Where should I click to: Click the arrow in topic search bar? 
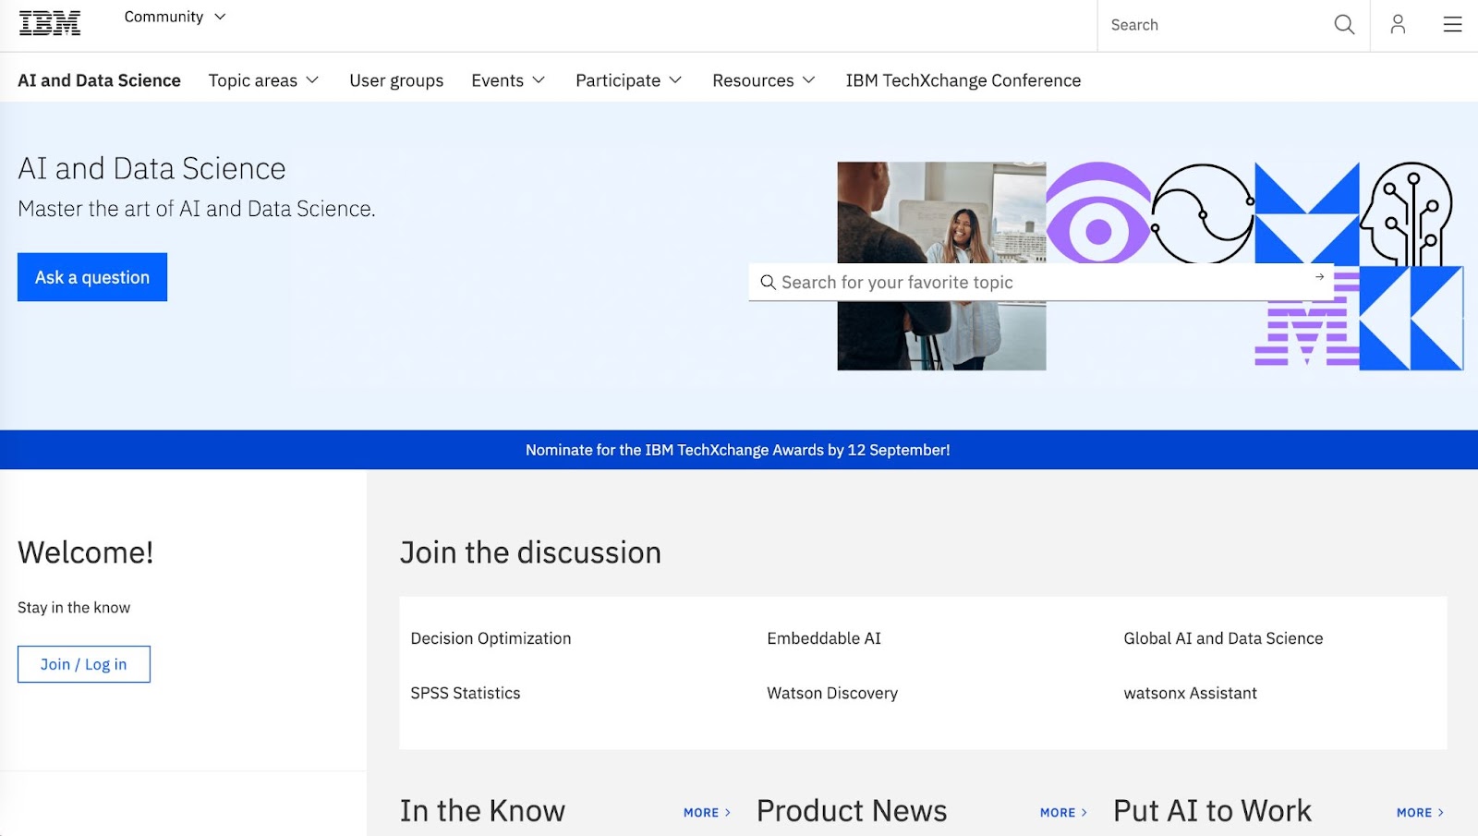click(1319, 276)
